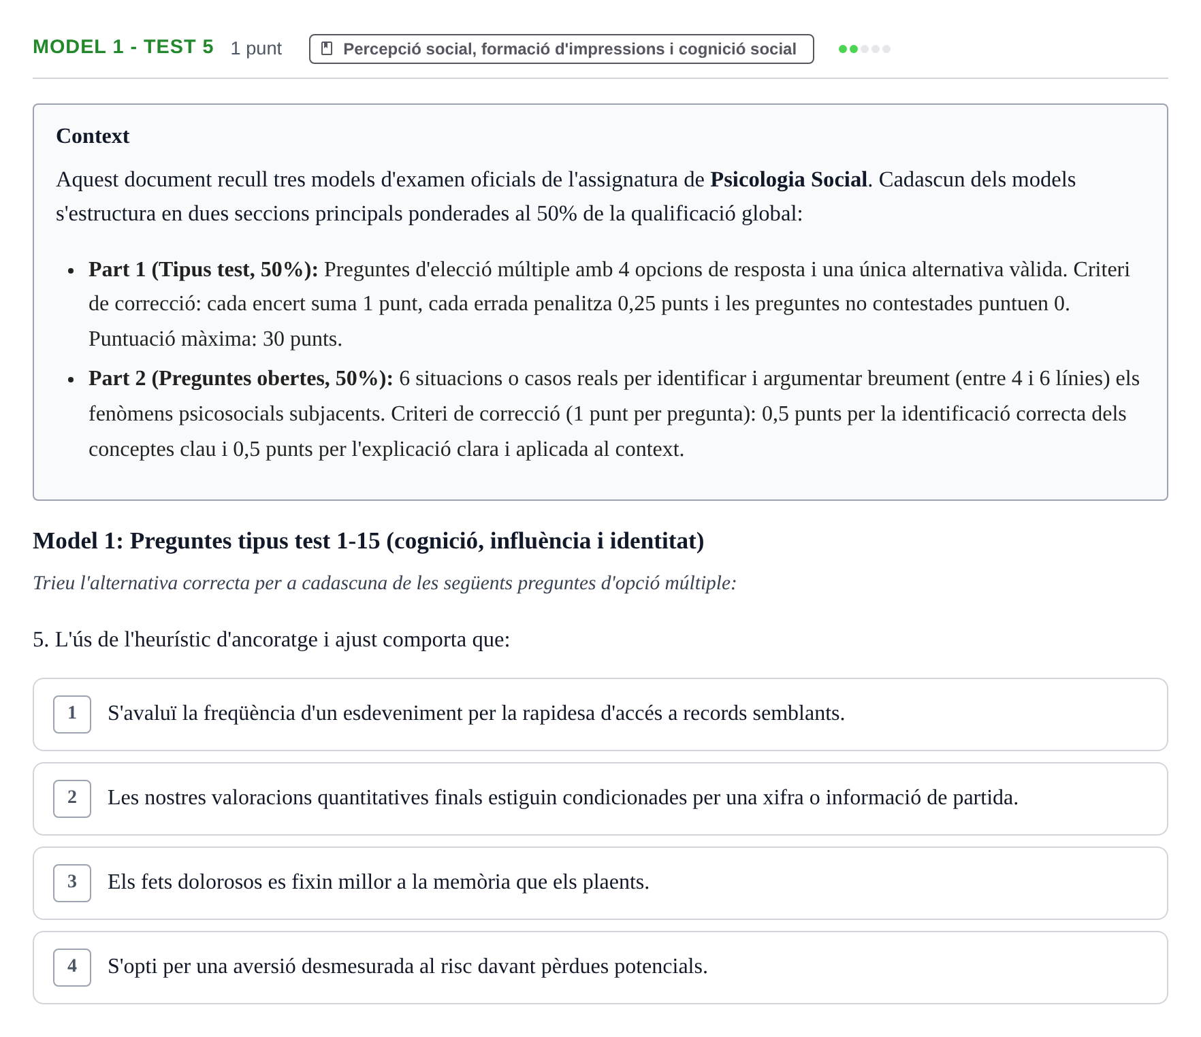This screenshot has width=1201, height=1037.
Task: Click the number 4 box in fourth answer
Action: coord(72,968)
